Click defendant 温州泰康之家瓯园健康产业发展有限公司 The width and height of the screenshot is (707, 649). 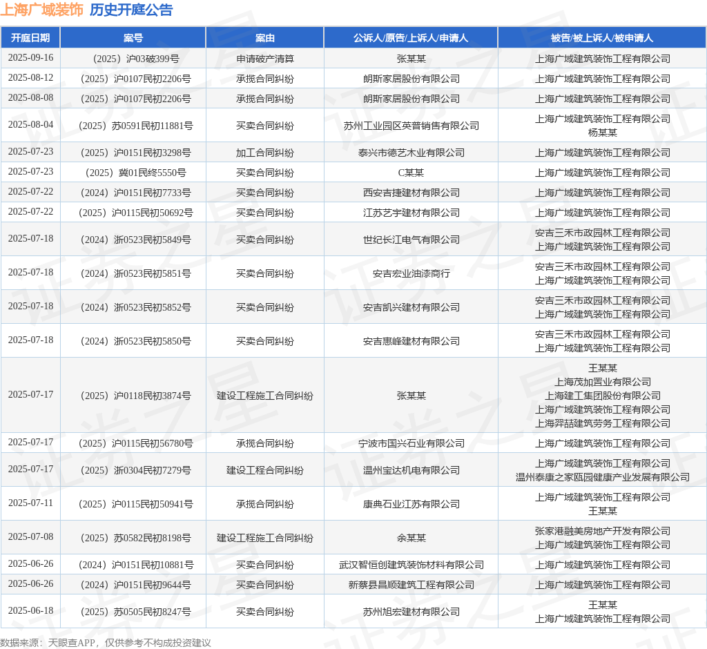click(602, 477)
